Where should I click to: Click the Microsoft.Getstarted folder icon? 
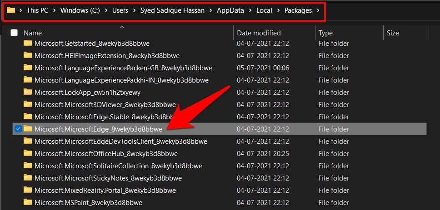click(28, 43)
